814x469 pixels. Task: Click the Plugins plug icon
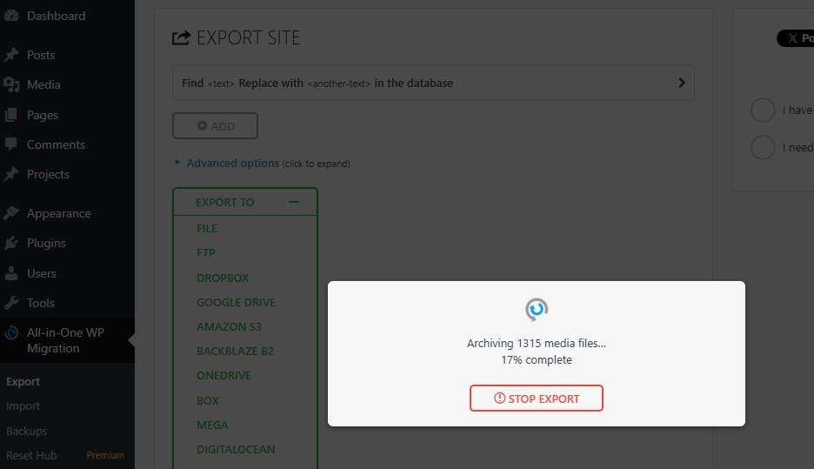[x=11, y=243]
